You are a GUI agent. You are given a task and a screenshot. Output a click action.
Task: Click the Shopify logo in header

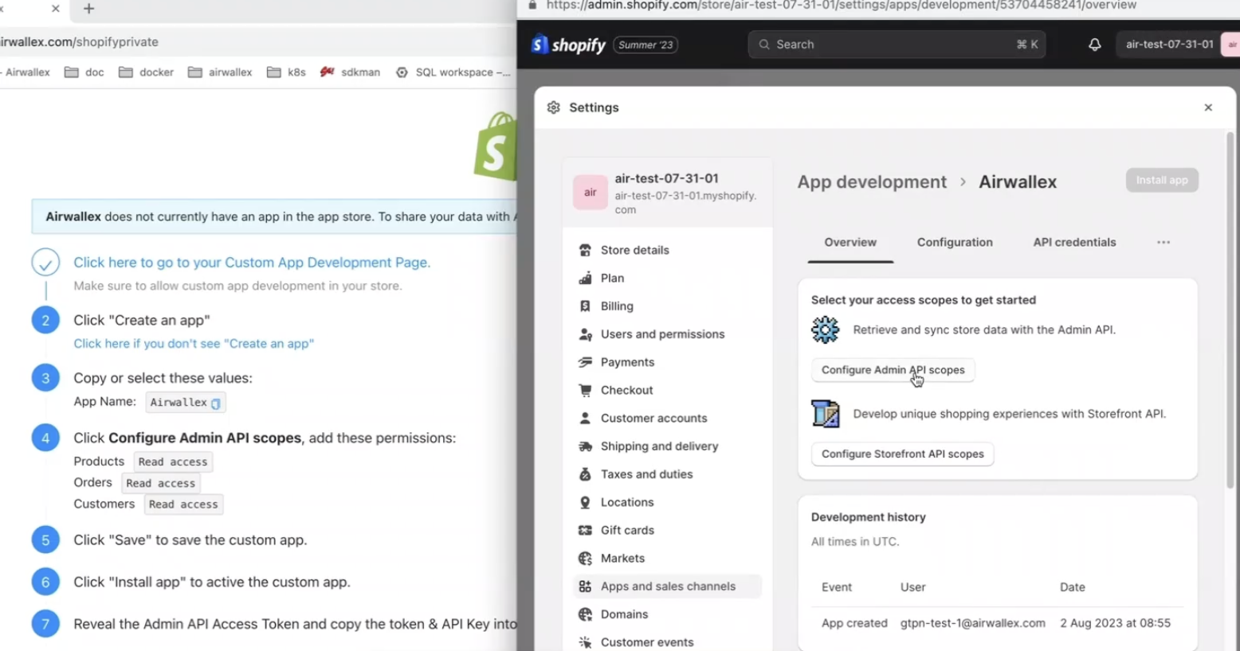[569, 45]
